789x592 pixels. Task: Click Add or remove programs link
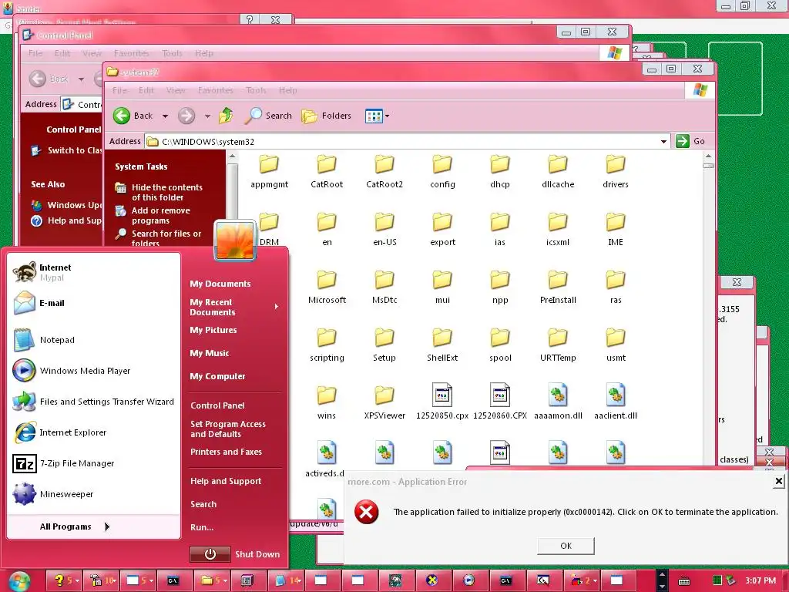153,216
